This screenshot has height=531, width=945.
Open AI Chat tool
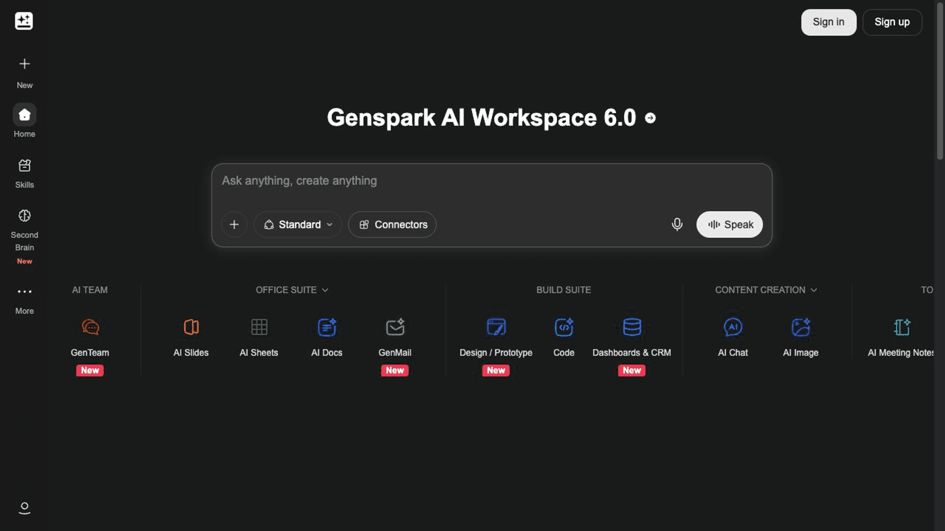point(733,338)
